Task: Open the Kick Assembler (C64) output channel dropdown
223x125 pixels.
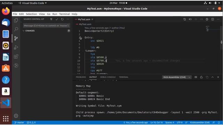Action: pos(177,77)
